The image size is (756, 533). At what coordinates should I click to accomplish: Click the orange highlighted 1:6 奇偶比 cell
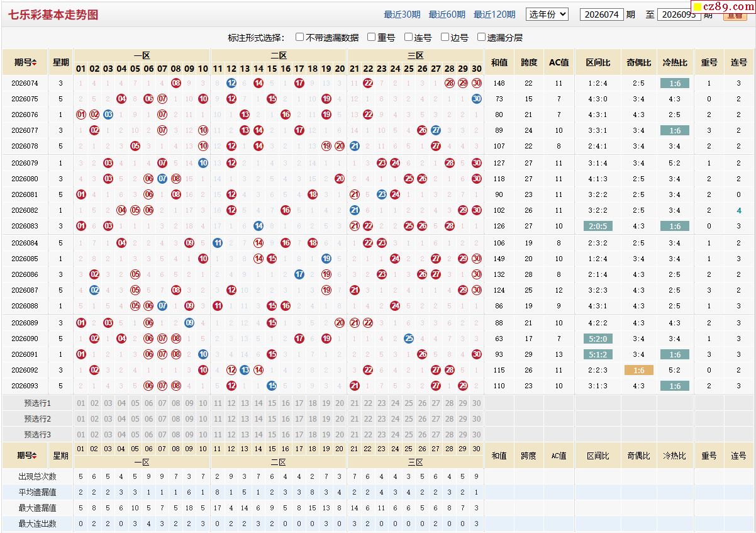pos(638,371)
